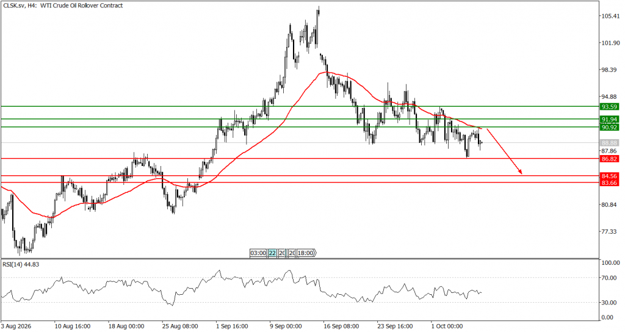Click the RSI scale value 100.00

pyautogui.click(x=611, y=262)
